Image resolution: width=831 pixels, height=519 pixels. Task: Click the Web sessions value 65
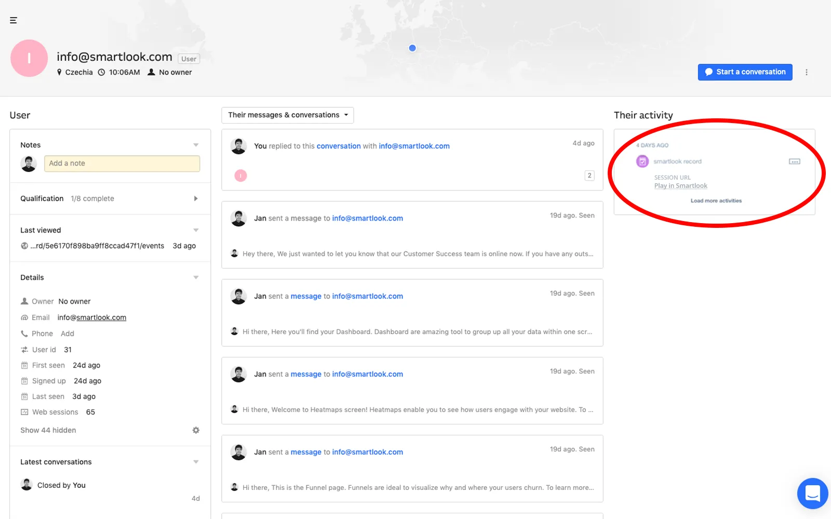point(90,412)
